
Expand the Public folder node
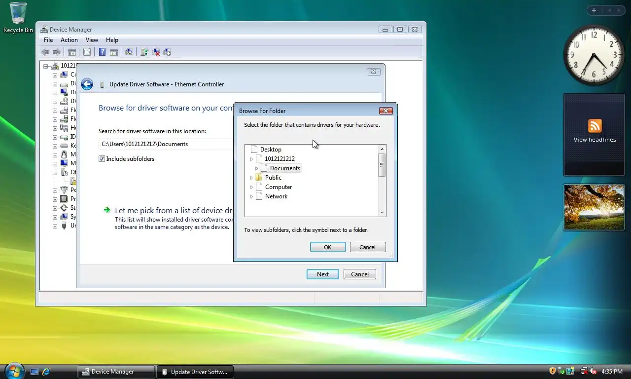(251, 178)
